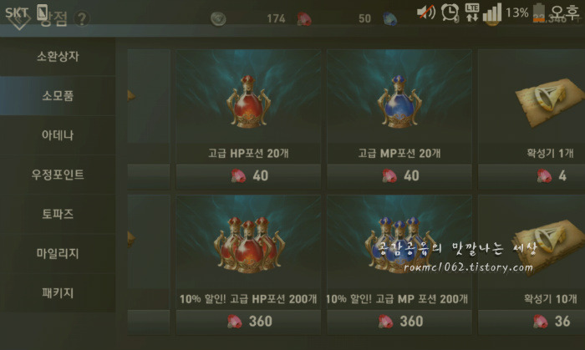Open the 소환상자 tab

point(58,56)
